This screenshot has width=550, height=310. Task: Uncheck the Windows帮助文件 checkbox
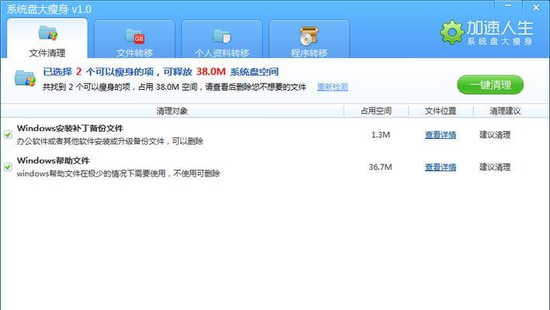8,167
